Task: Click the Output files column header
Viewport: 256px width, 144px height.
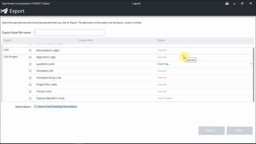Action: [86, 40]
